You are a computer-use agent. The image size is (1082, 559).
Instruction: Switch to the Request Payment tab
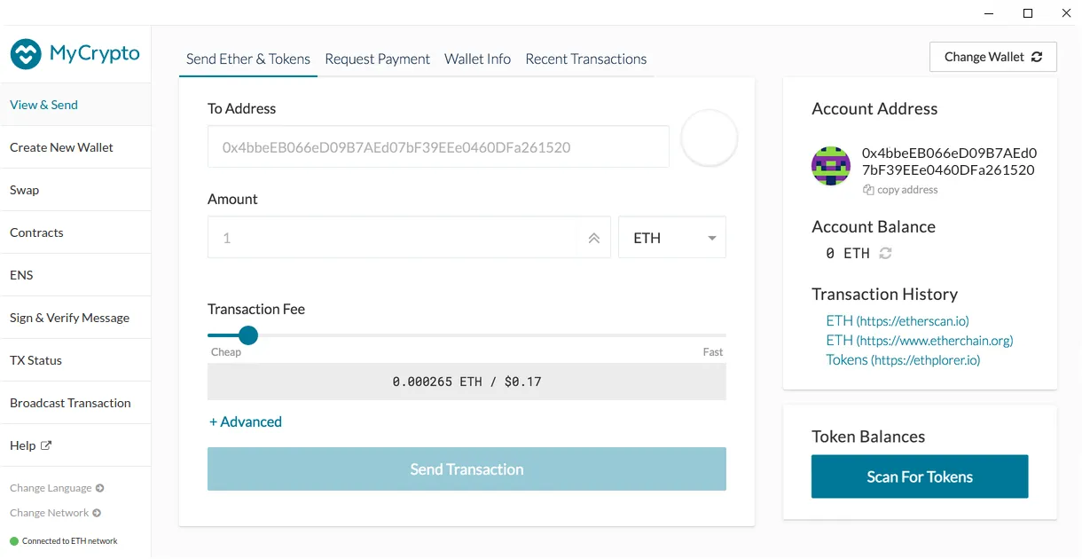377,59
